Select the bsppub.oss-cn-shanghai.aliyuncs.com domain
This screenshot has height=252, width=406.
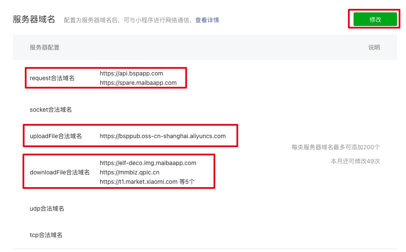[x=162, y=136]
